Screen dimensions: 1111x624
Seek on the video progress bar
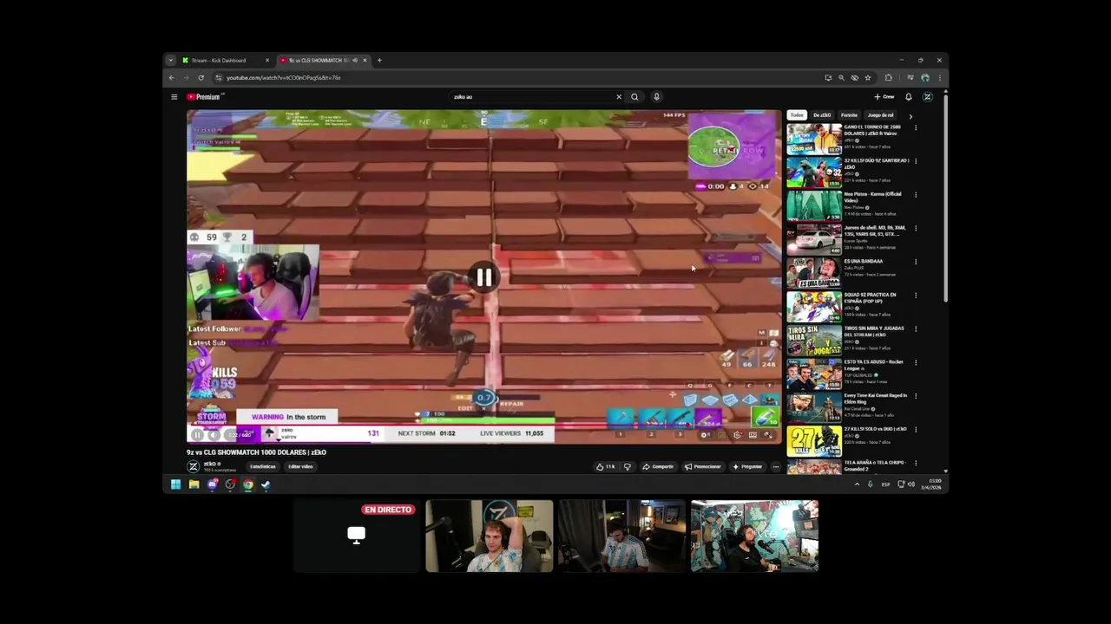point(483,426)
